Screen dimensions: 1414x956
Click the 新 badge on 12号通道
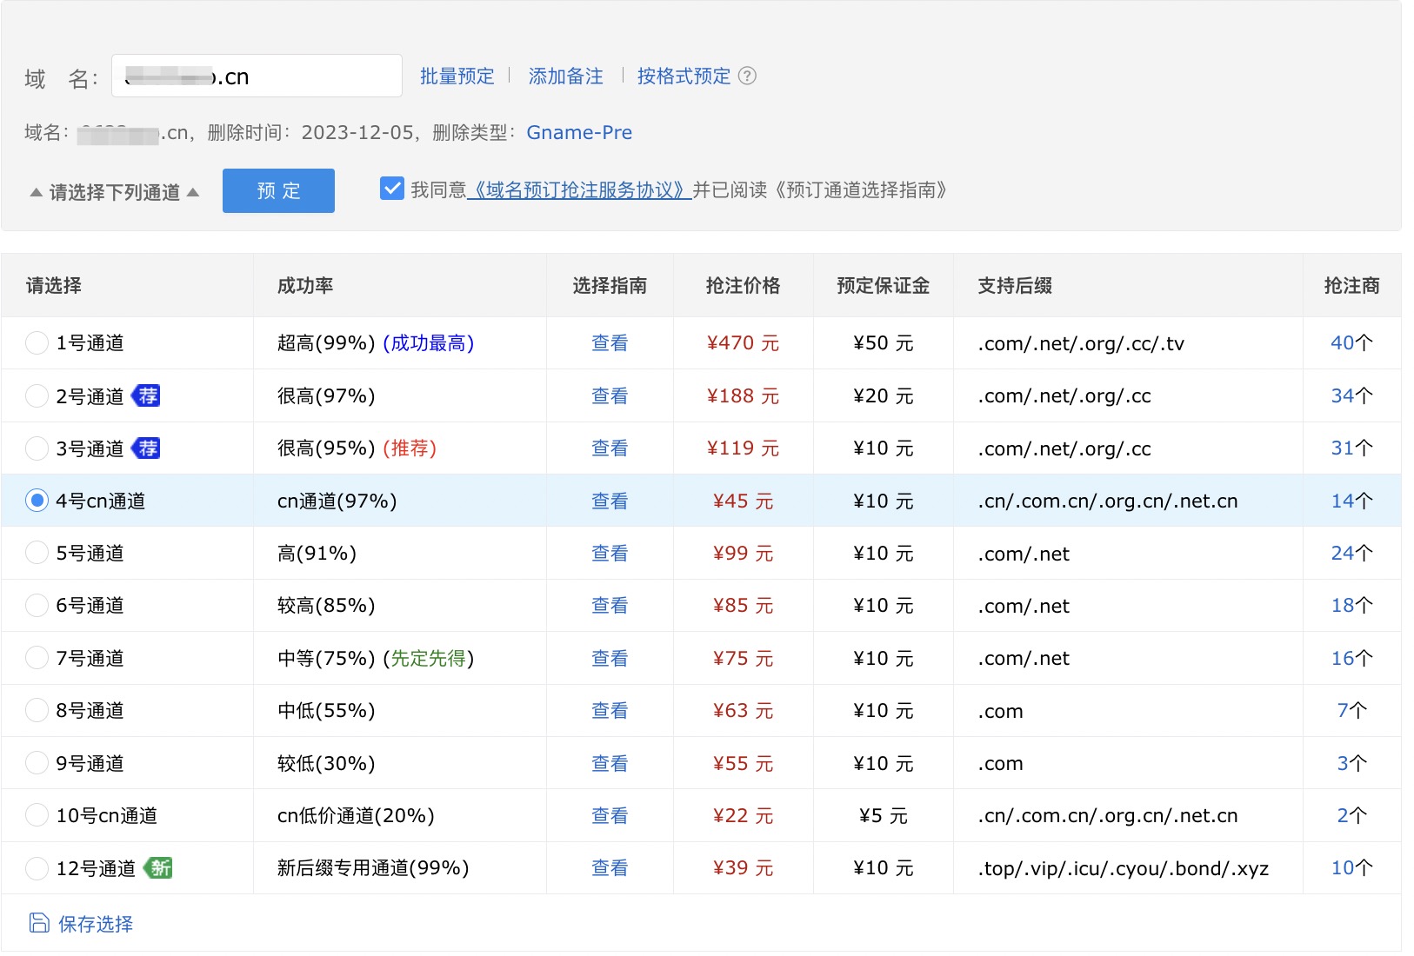click(x=158, y=867)
